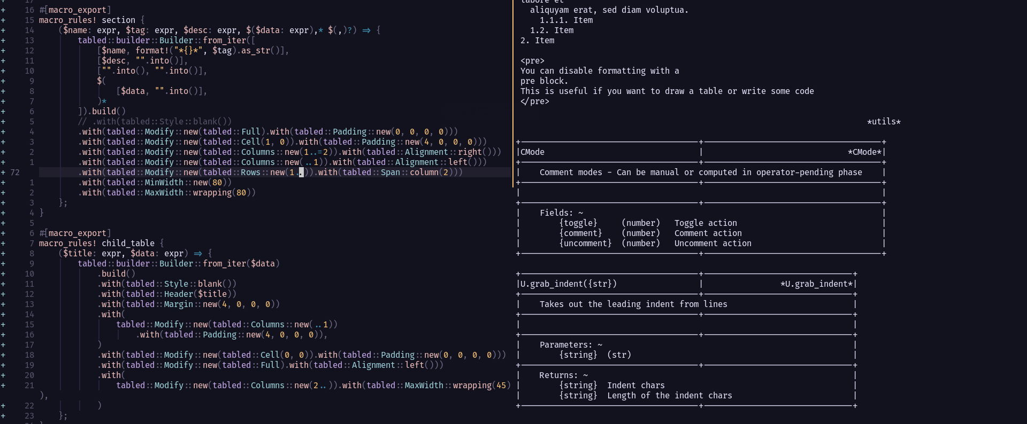Click the '{comment}' field entry
The height and width of the screenshot is (424, 1027).
pyautogui.click(x=580, y=233)
